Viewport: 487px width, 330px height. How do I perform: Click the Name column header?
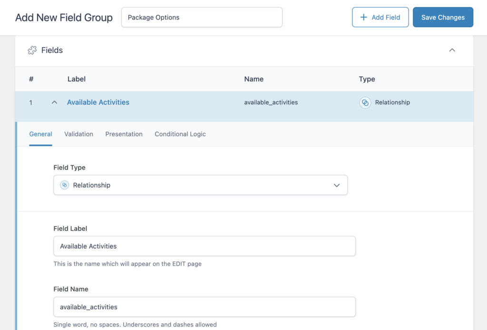point(254,79)
